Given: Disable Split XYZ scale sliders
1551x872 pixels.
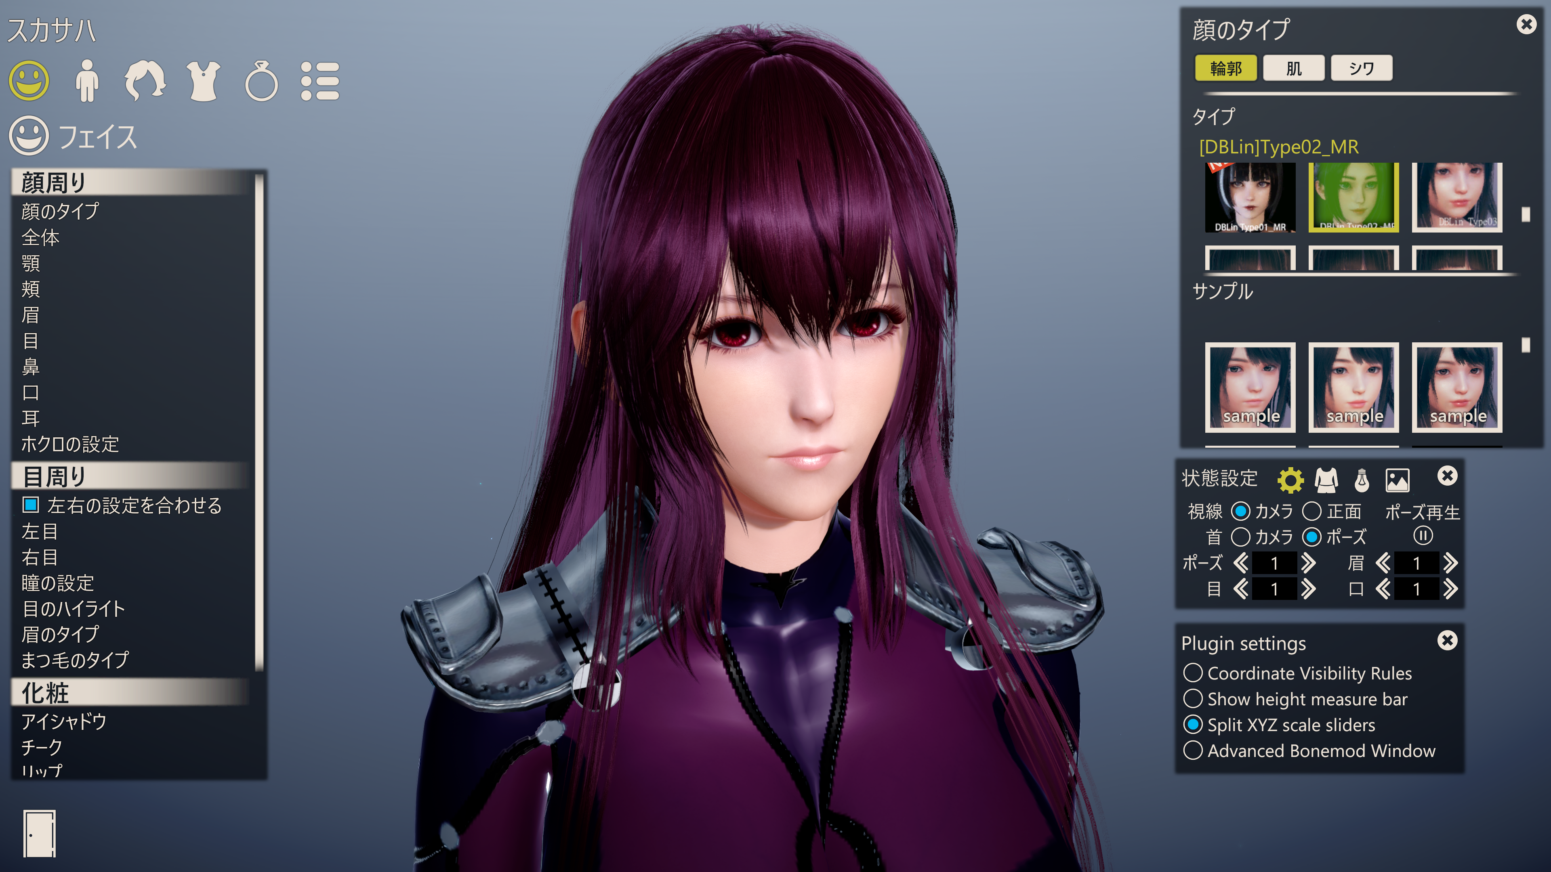Looking at the screenshot, I should [1193, 725].
